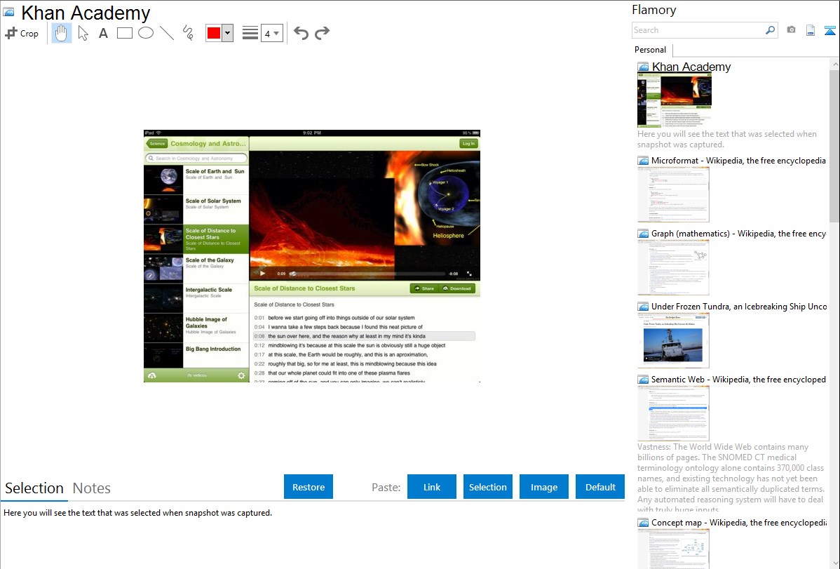Undo the last annotation
Image resolution: width=840 pixels, height=569 pixels.
pos(301,33)
